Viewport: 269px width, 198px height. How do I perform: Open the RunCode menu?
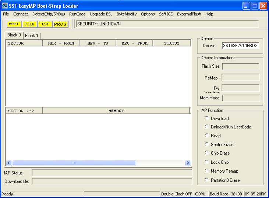point(77,14)
